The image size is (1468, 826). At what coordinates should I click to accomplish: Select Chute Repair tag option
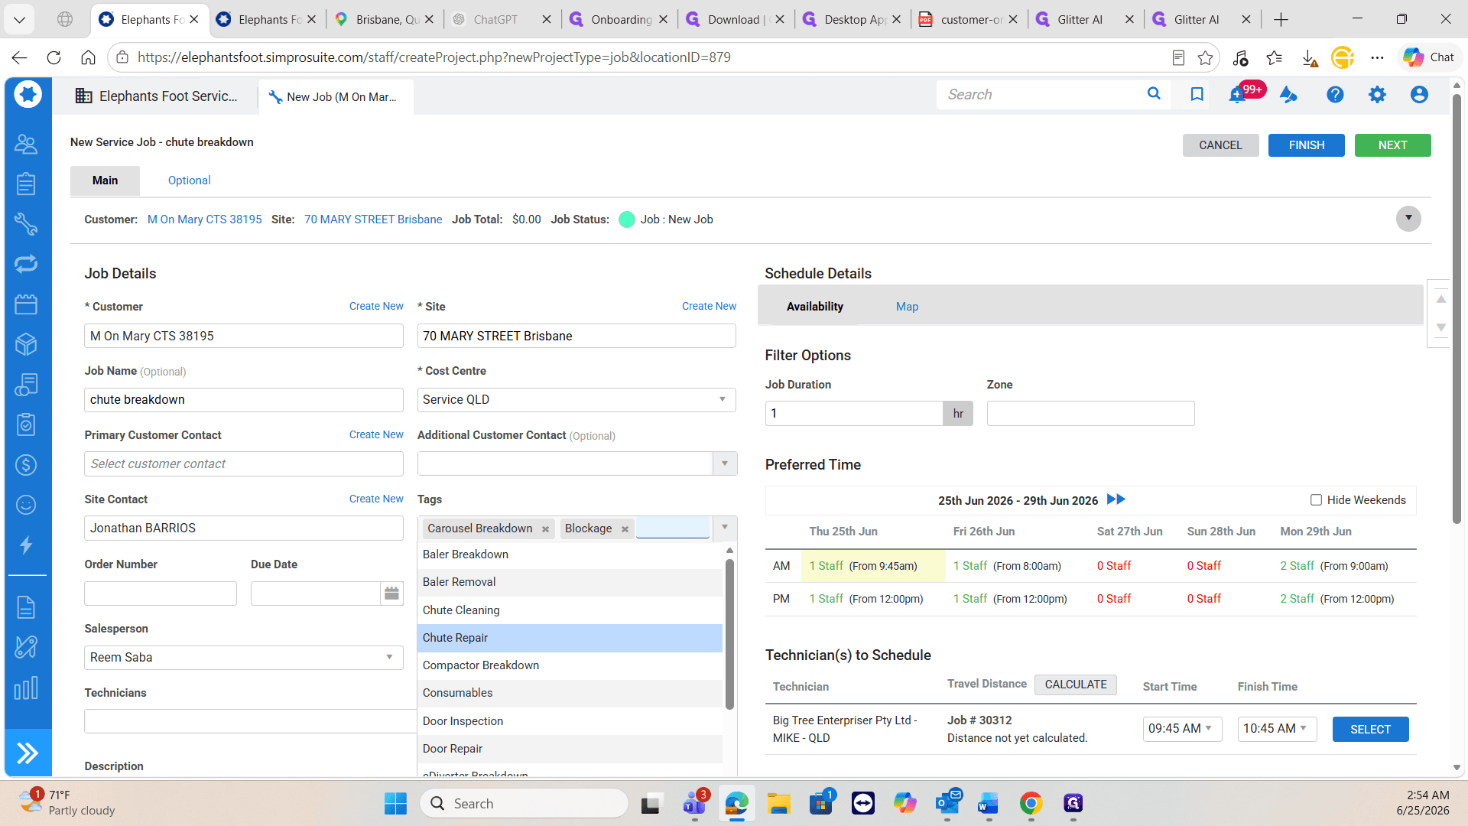click(x=570, y=638)
